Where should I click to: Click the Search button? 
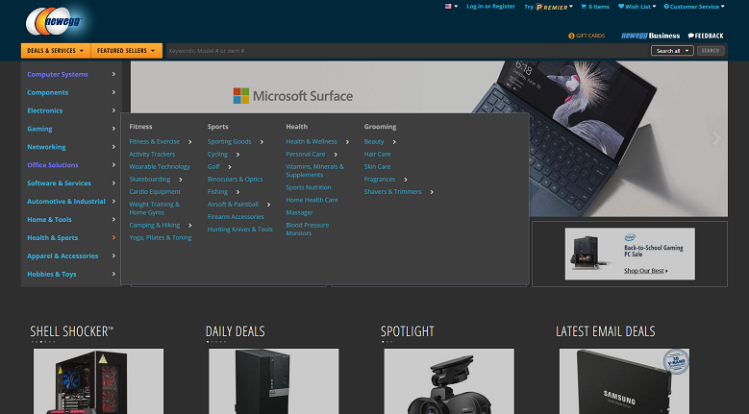pos(711,51)
